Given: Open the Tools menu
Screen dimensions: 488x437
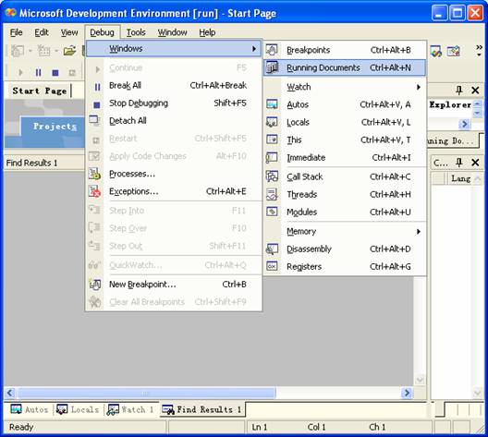Looking at the screenshot, I should pos(136,32).
